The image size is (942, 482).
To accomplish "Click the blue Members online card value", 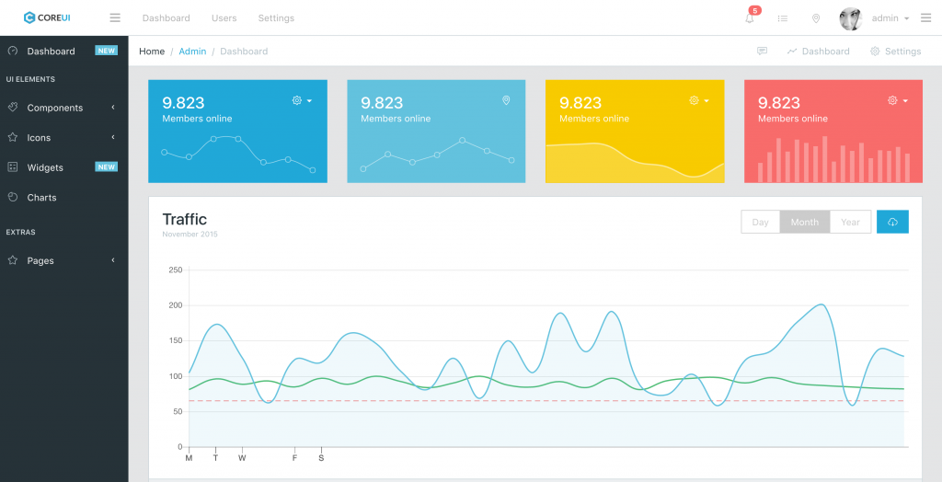I will click(x=183, y=102).
